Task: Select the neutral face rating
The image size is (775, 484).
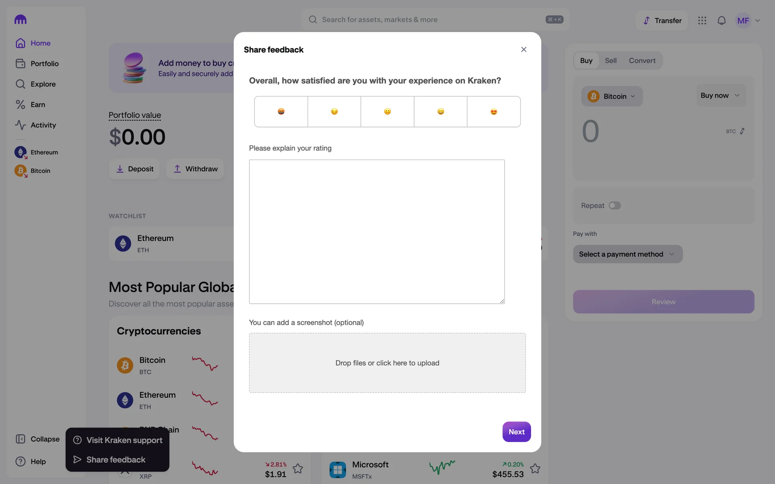Action: tap(387, 112)
